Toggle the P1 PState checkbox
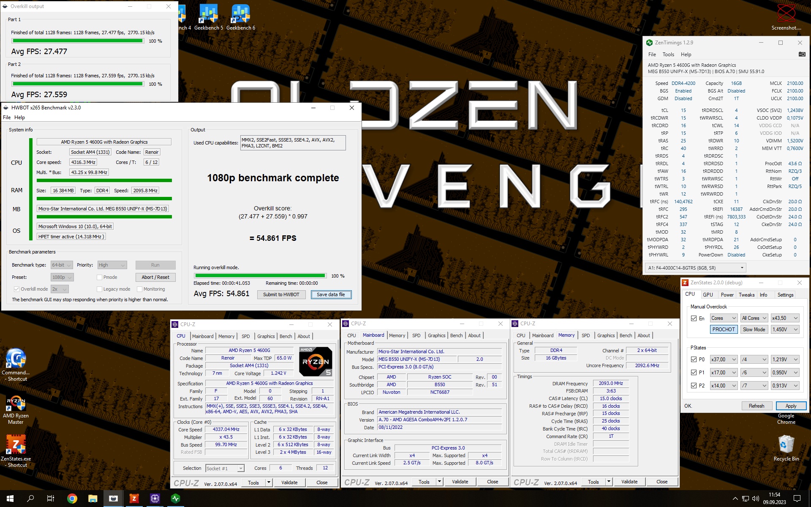The image size is (811, 507). click(x=694, y=373)
